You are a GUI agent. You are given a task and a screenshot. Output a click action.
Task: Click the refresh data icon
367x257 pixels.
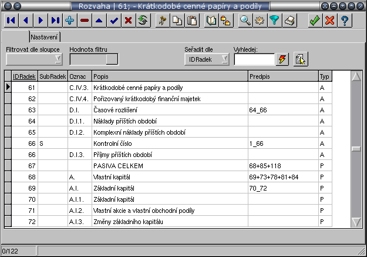point(142,20)
